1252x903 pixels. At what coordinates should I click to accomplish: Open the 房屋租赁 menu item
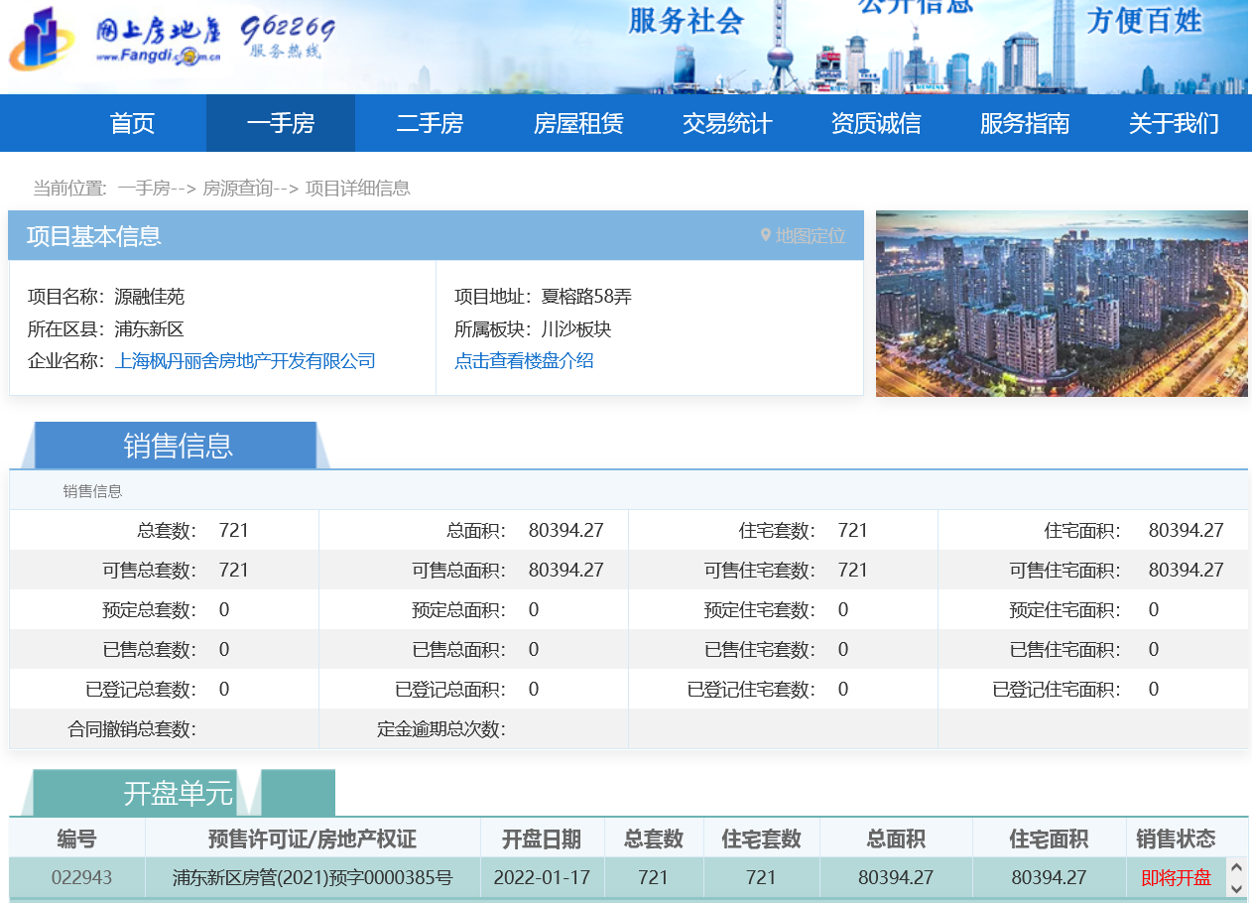pyautogui.click(x=578, y=124)
